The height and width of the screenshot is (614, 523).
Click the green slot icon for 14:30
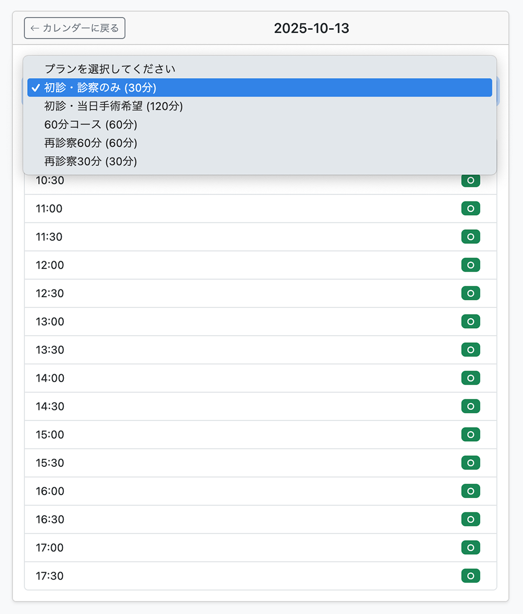(x=470, y=407)
